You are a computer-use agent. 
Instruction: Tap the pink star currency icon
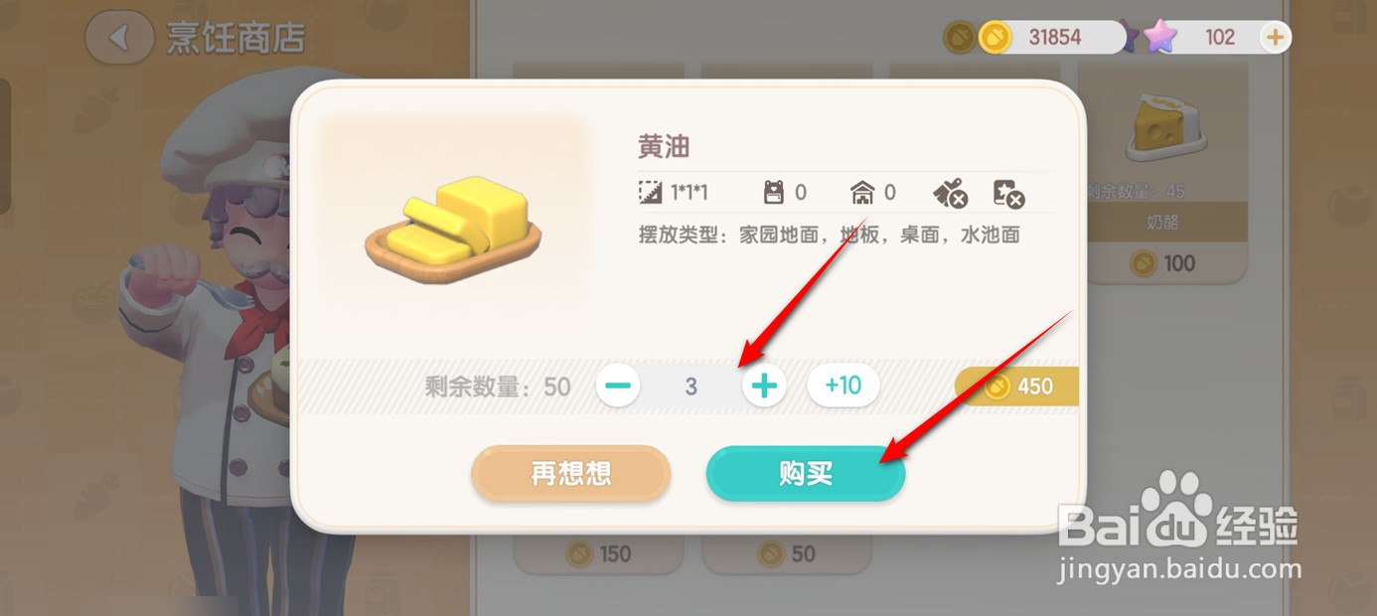(1158, 38)
